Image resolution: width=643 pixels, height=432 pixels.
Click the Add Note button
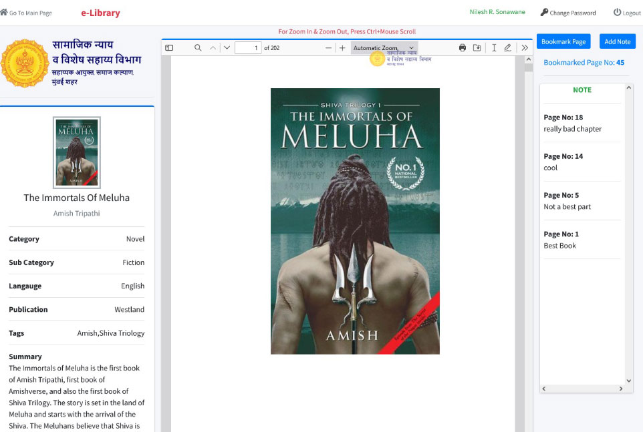(617, 41)
